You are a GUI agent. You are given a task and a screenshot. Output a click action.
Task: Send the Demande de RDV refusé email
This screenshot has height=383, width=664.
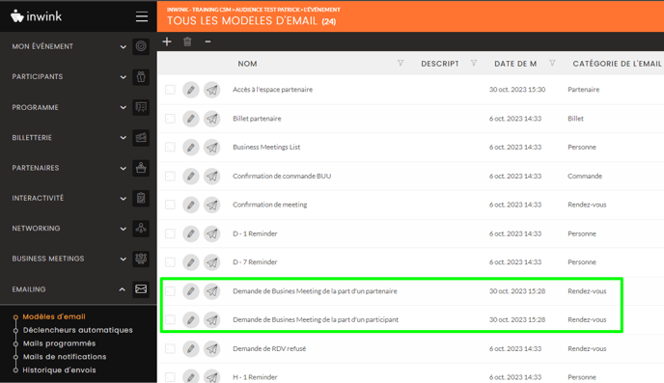[x=212, y=348]
